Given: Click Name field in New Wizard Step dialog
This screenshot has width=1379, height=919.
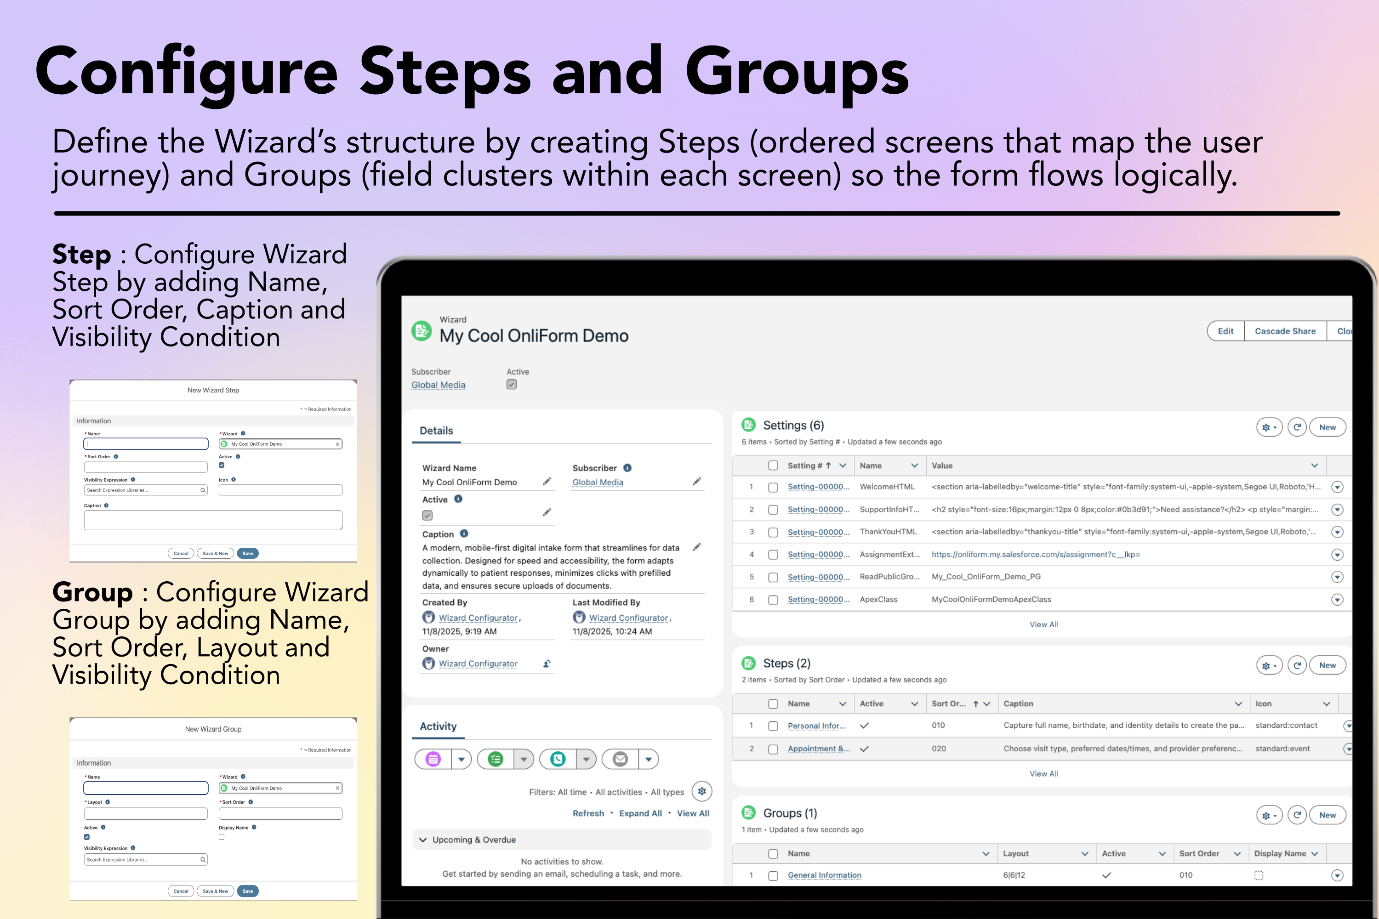Looking at the screenshot, I should [x=146, y=444].
